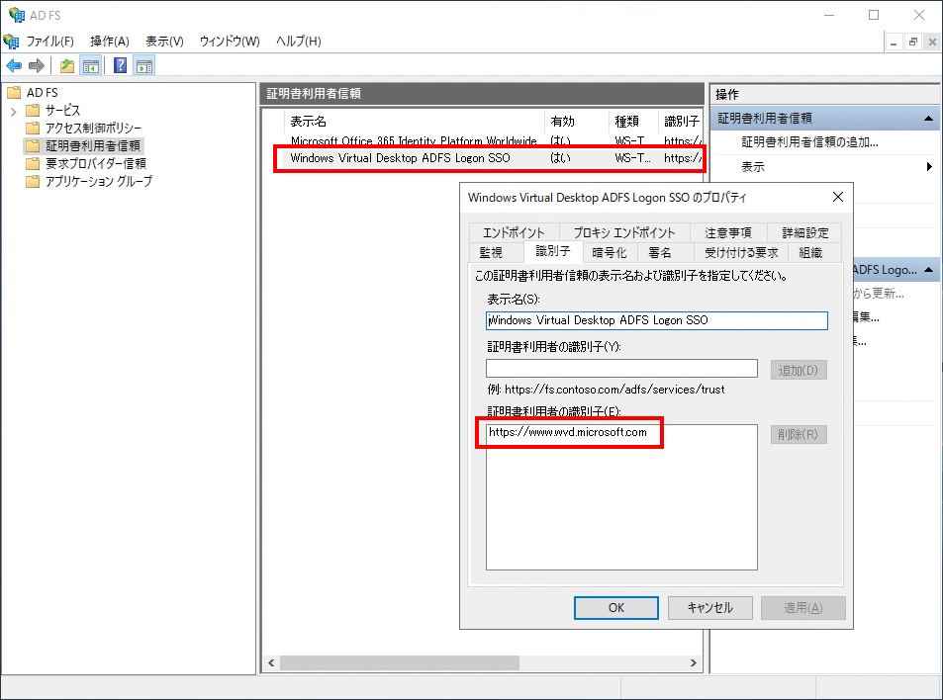This screenshot has width=943, height=700.
Task: Select the 識別子 tab
Action: (553, 251)
